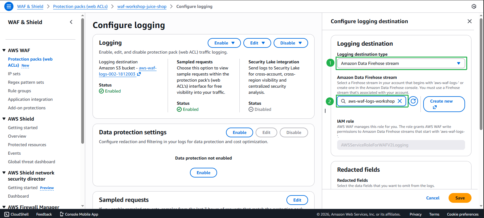Viewport: 484px width, 218px height.
Task: Open Shield Overview page
Action: coord(17,136)
